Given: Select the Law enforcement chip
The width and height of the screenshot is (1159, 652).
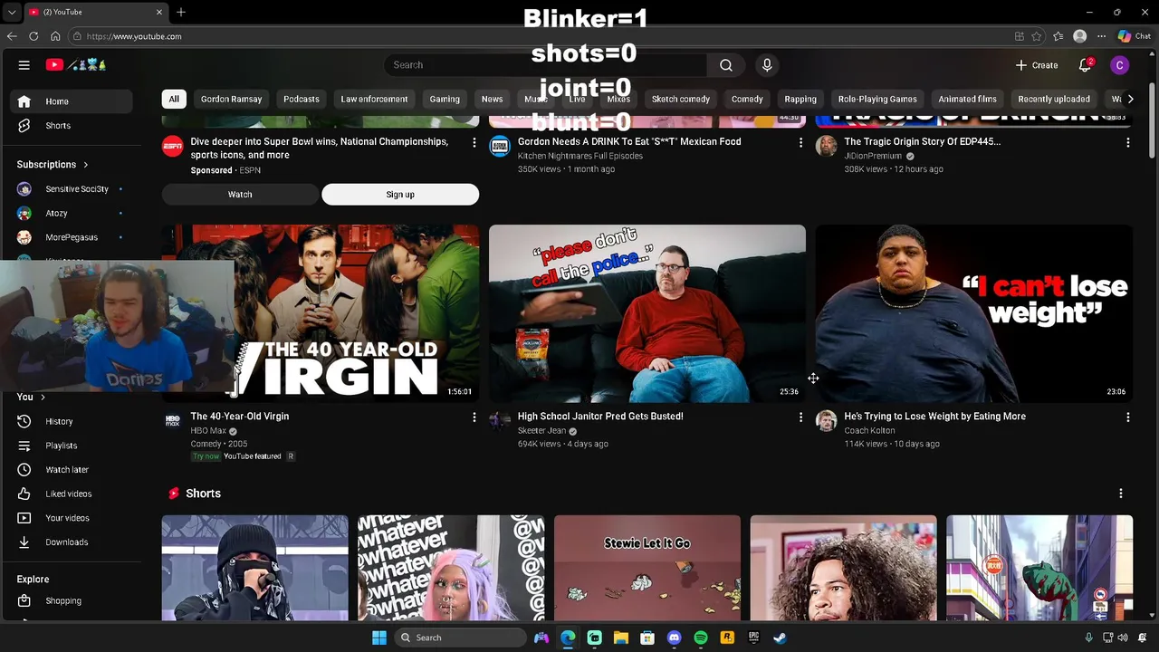Looking at the screenshot, I should click(374, 99).
